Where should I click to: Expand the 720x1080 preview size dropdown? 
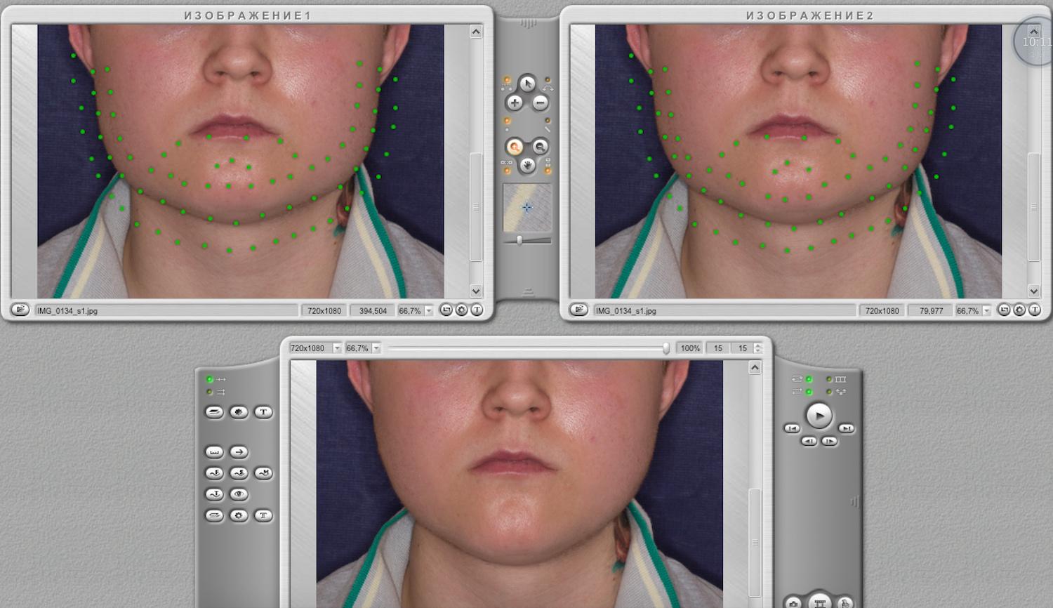(x=337, y=348)
